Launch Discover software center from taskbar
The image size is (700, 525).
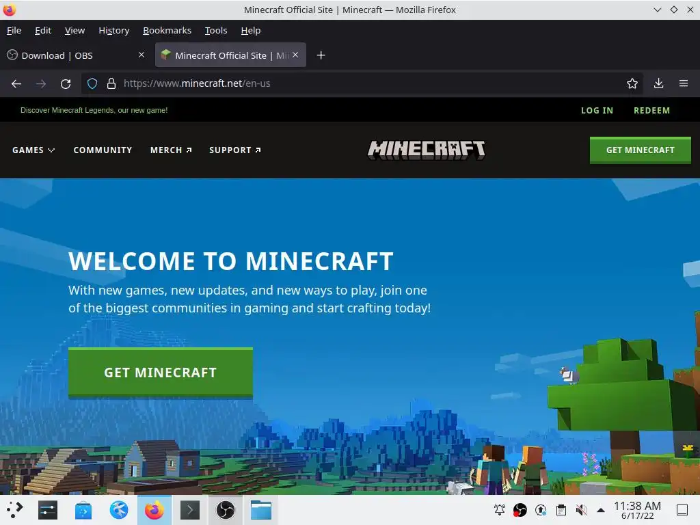[x=83, y=510]
